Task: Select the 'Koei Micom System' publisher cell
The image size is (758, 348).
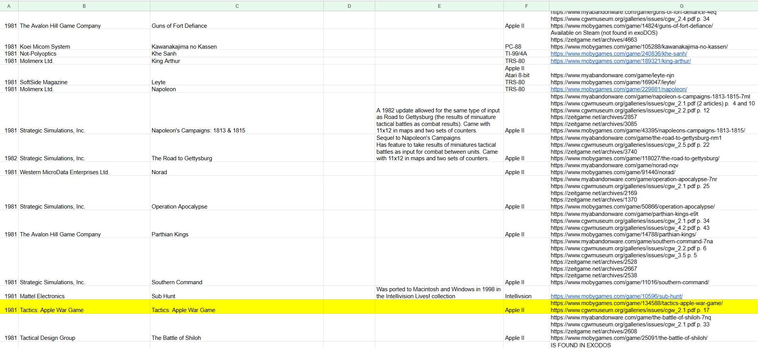Action: (x=45, y=47)
